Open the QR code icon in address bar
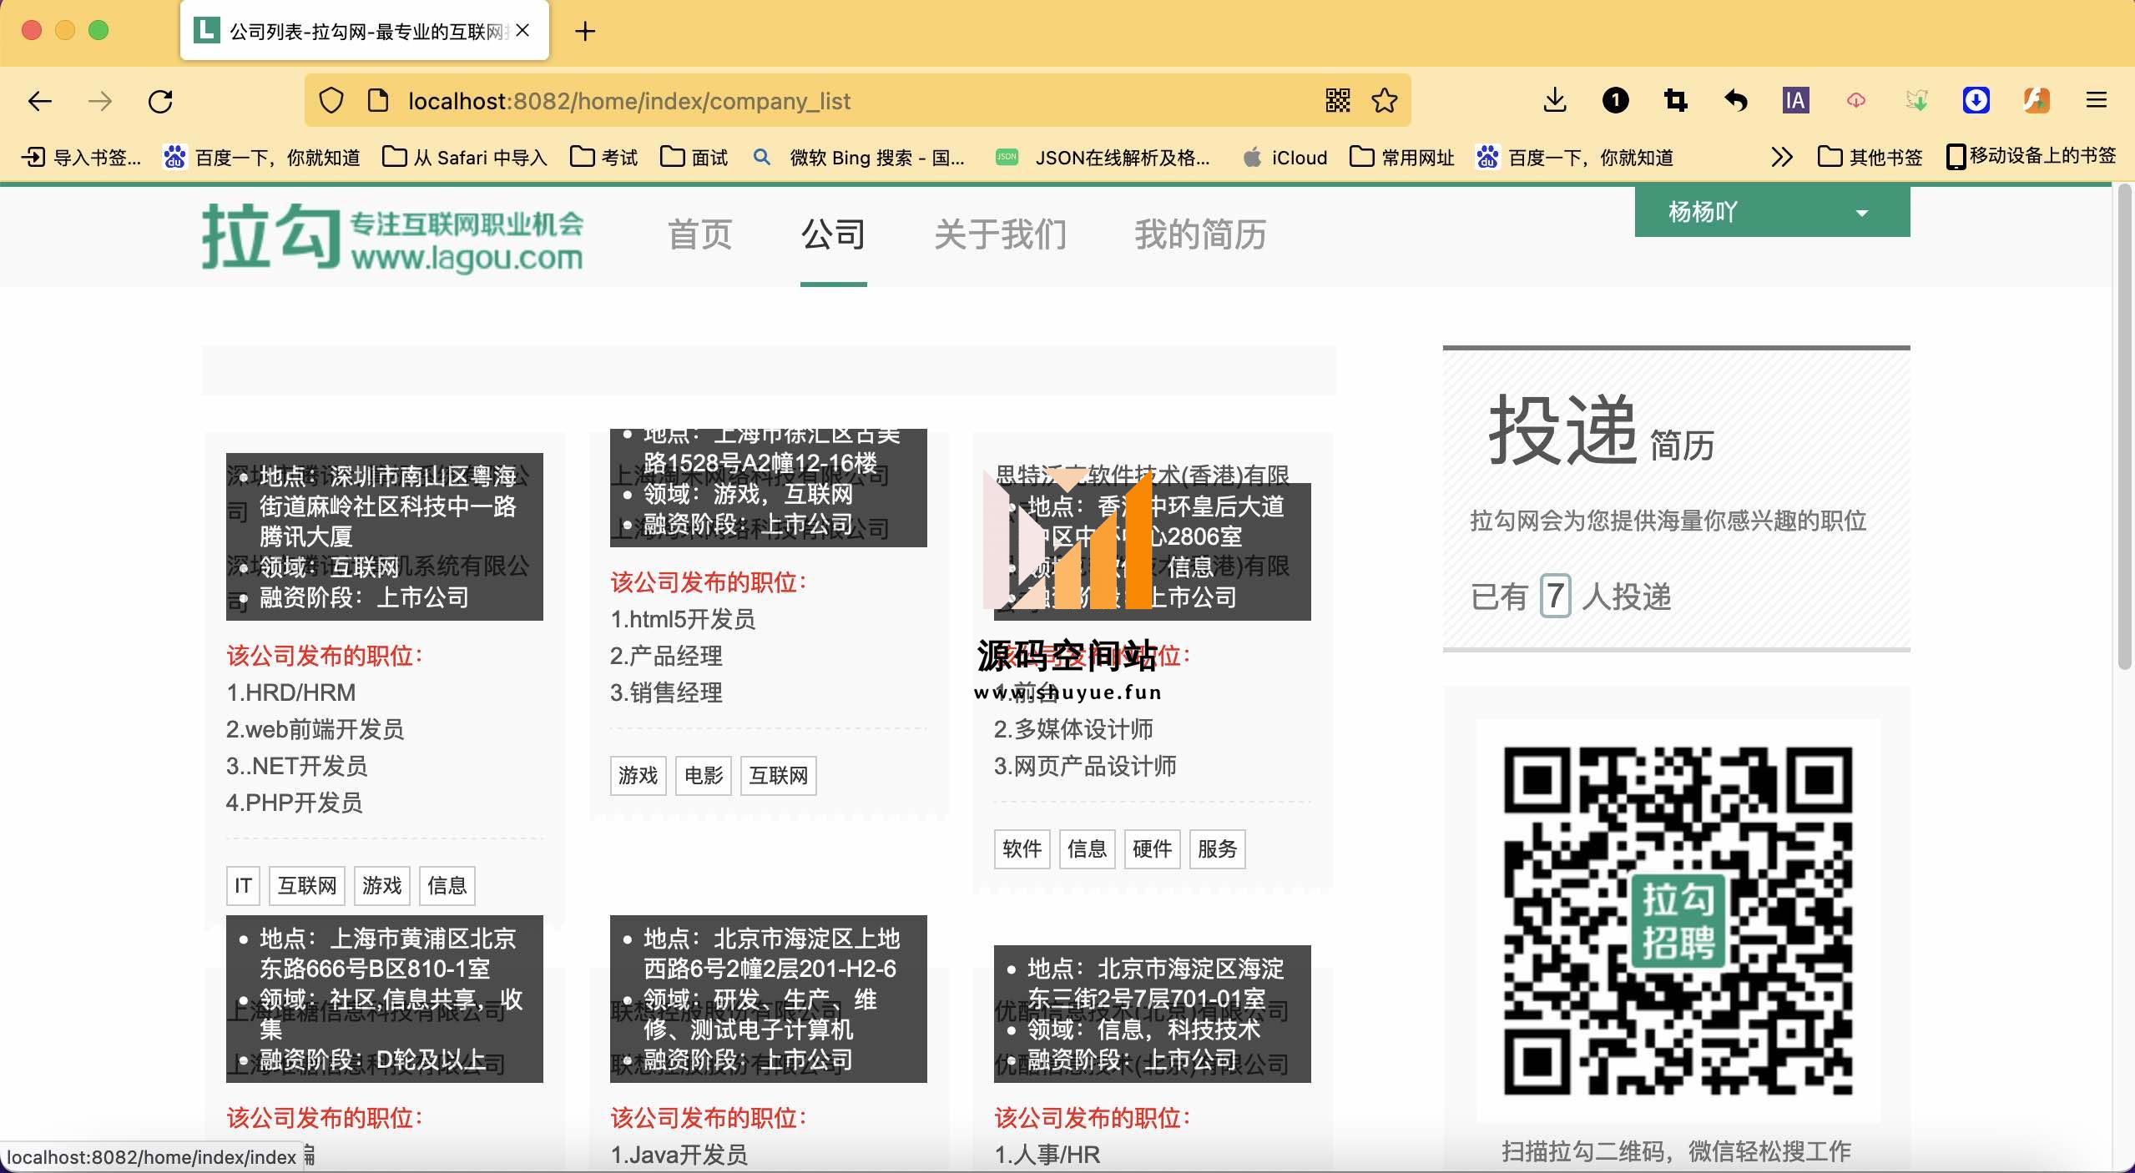This screenshot has width=2135, height=1173. coord(1338,101)
